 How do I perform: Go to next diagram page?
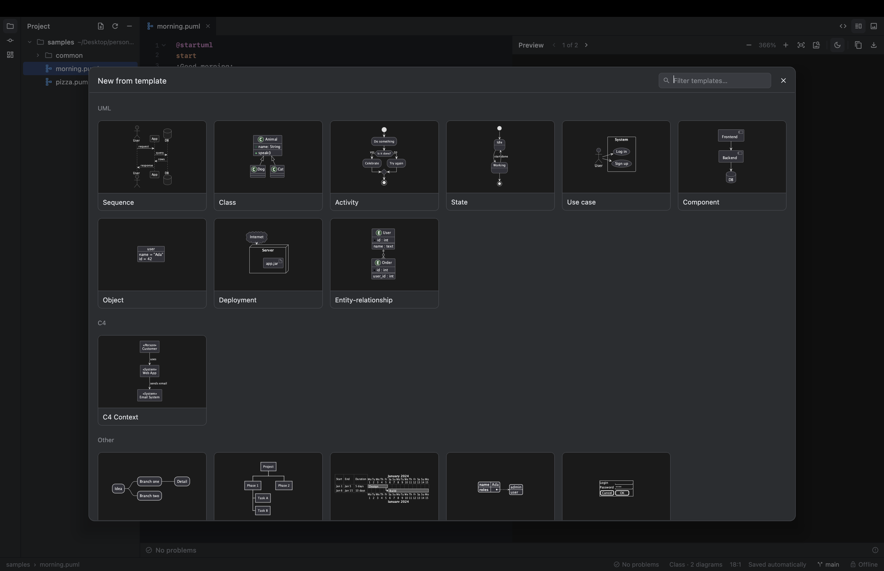click(x=586, y=45)
